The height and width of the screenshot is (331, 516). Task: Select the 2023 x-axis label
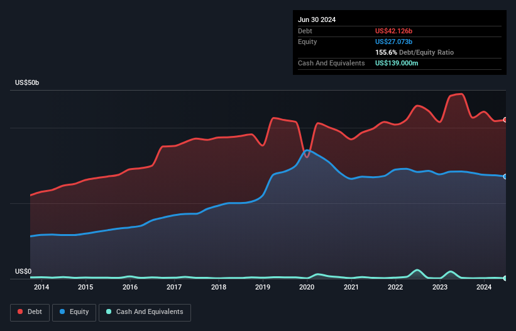click(x=440, y=287)
